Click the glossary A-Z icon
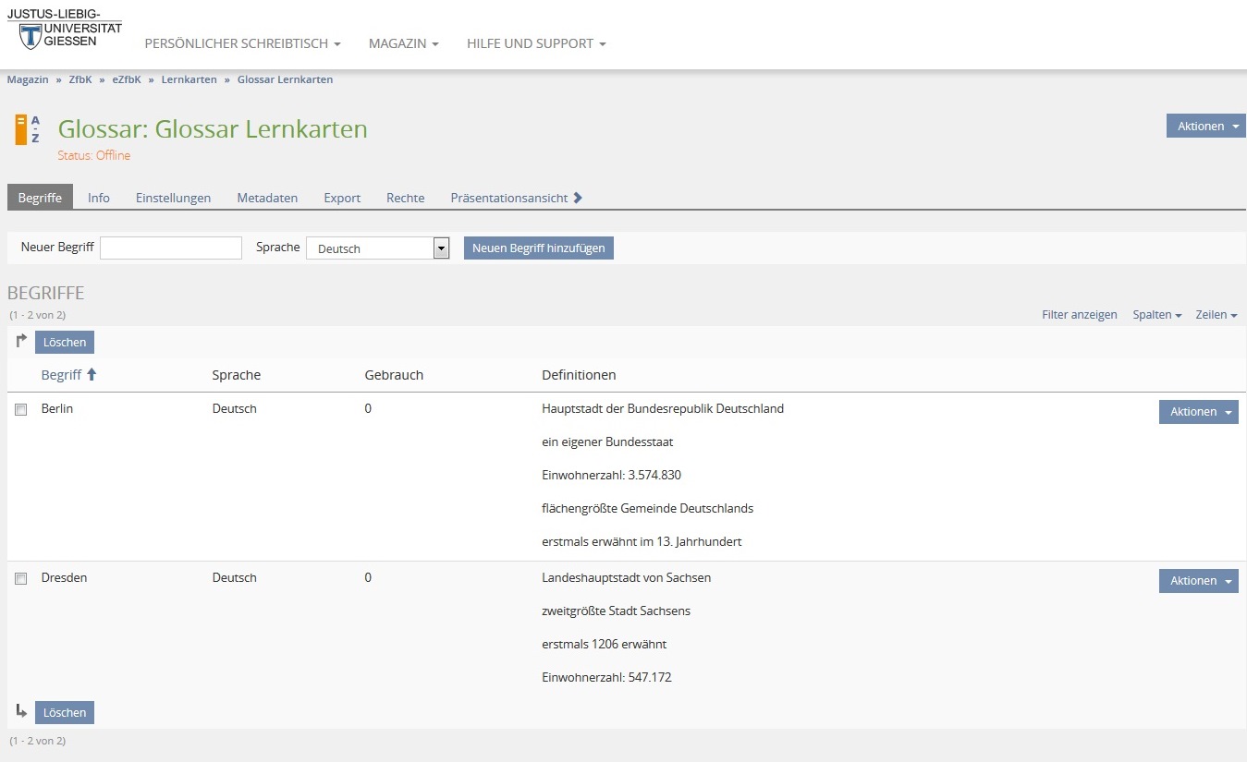Viewport: 1247px width, 762px height. [x=28, y=130]
